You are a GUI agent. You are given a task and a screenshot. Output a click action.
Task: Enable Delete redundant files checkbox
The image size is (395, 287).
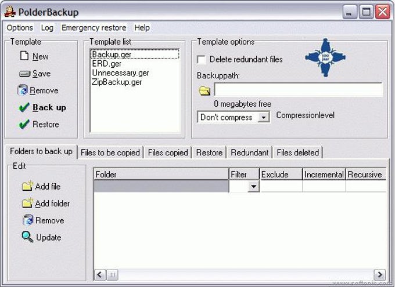[202, 60]
